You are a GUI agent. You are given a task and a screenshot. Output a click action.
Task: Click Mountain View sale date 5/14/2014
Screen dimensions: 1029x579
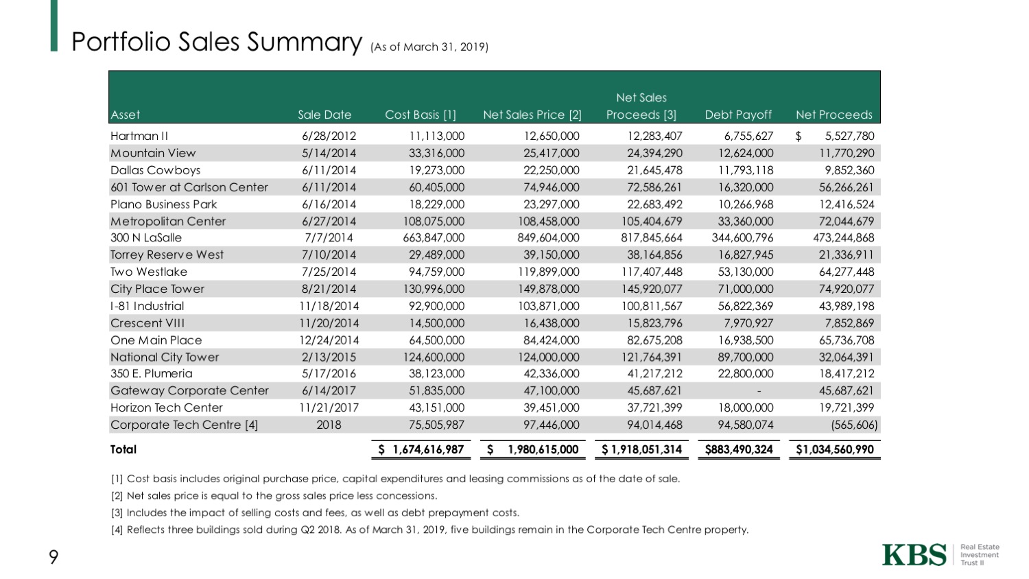click(329, 153)
